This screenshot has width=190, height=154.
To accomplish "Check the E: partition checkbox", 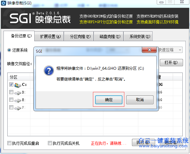I will [11, 100].
